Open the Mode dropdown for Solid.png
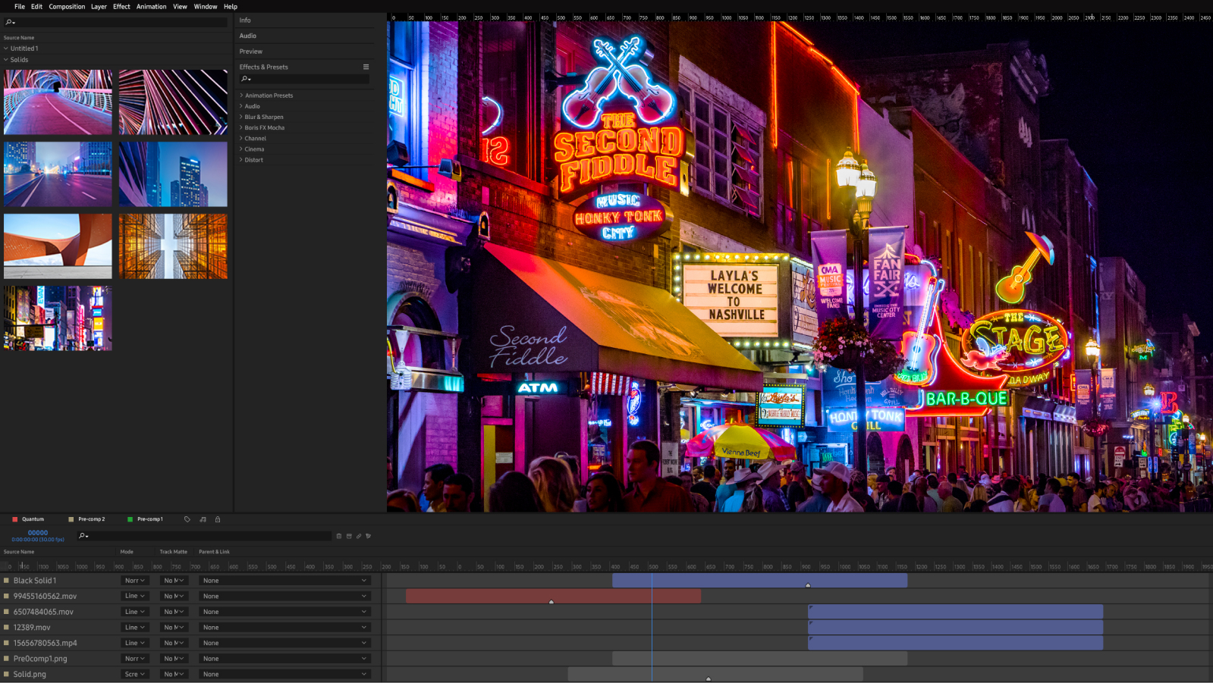 tap(134, 674)
